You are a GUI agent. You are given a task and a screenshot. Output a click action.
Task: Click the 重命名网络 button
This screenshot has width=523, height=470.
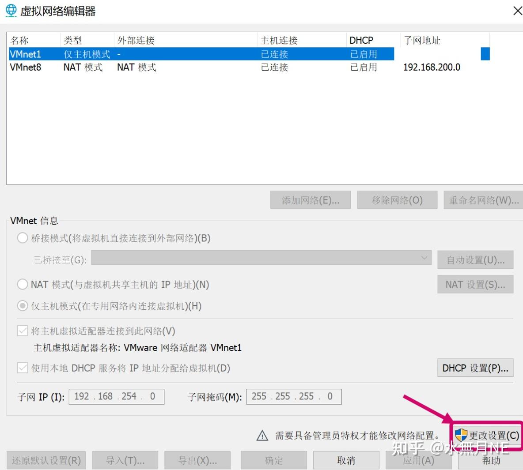[x=483, y=199]
